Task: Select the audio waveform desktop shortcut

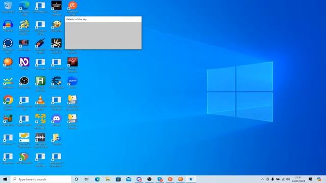Action: pos(40,141)
